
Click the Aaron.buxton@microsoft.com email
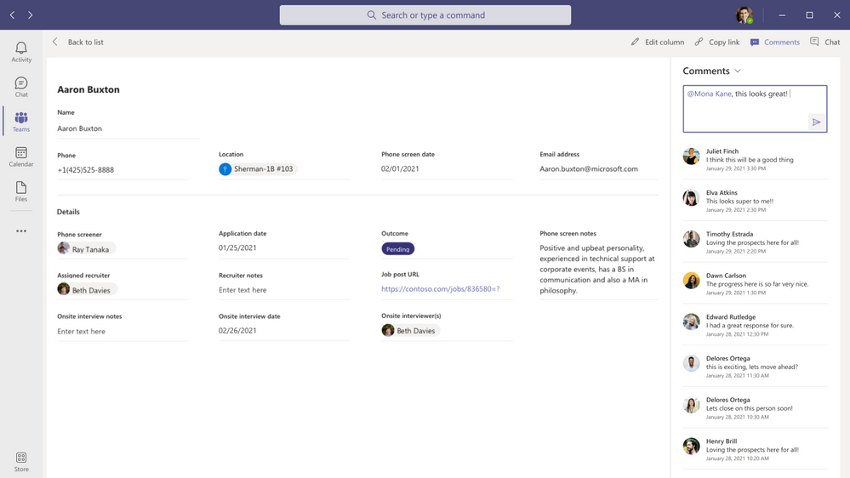click(589, 169)
